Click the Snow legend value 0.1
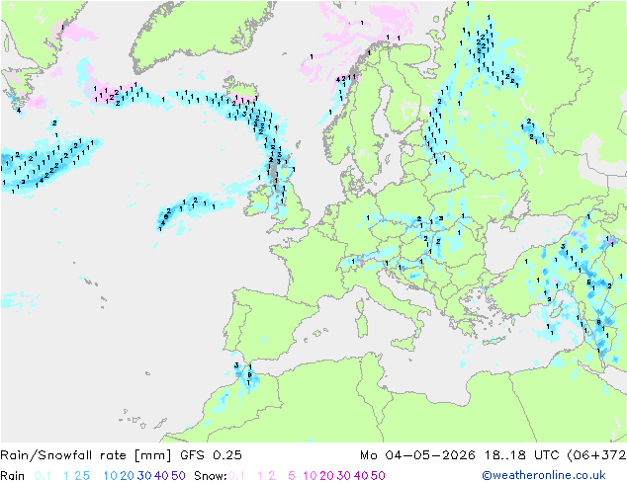This screenshot has height=484, width=627. coord(236,476)
